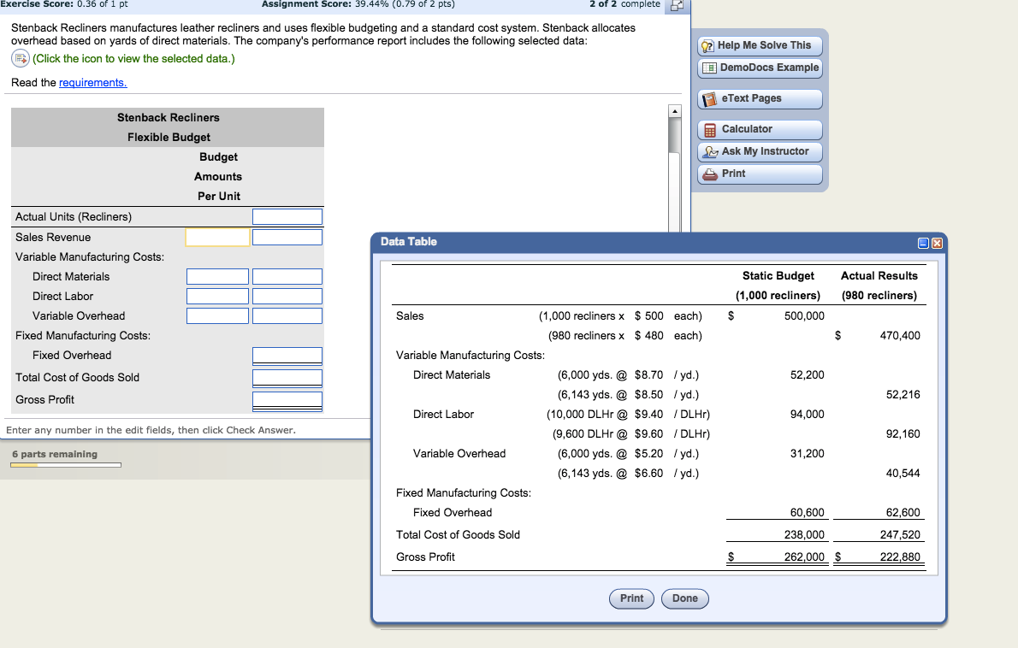Click the profile icon next to 2 of 2 complete

(676, 6)
